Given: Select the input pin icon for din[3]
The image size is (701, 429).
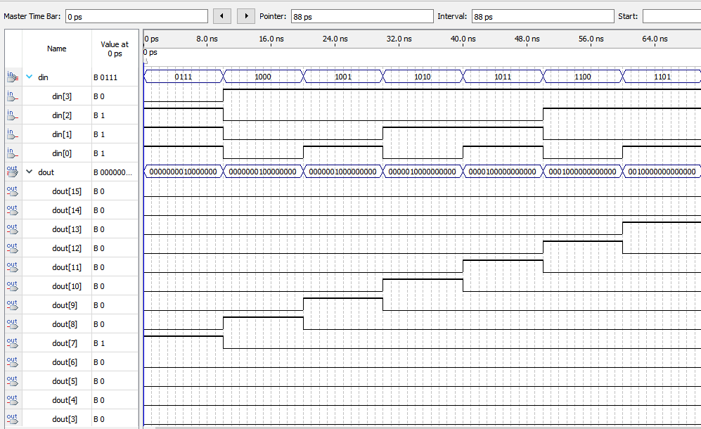Looking at the screenshot, I should click(12, 95).
